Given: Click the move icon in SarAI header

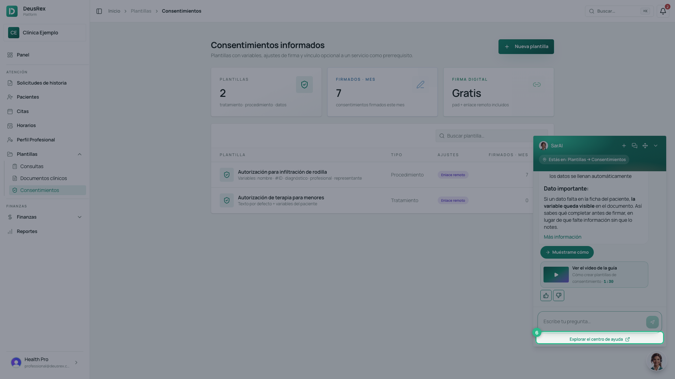Looking at the screenshot, I should (645, 146).
